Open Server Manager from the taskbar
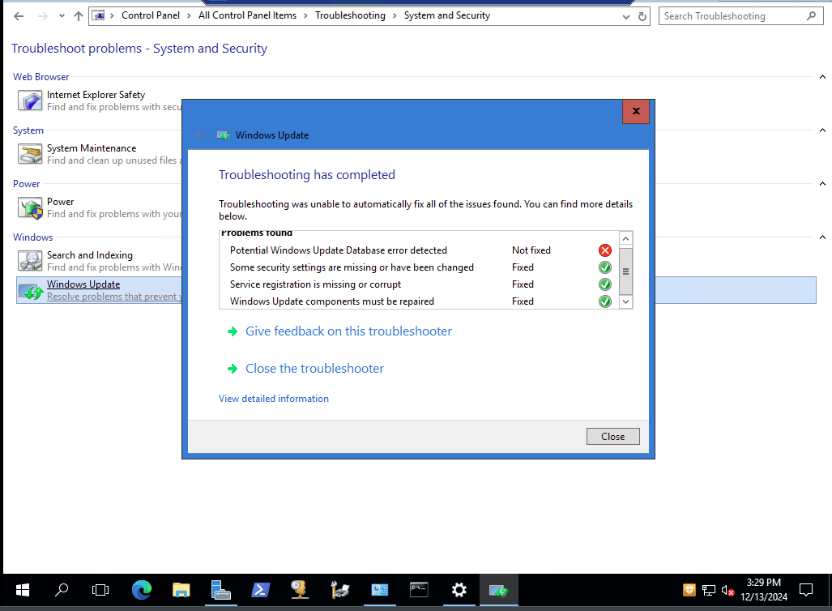This screenshot has width=832, height=611. (220, 590)
